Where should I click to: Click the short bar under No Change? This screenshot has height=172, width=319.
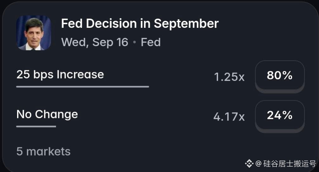pyautogui.click(x=36, y=126)
